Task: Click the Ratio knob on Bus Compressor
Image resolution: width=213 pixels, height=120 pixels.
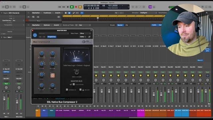Action: (x=42, y=74)
